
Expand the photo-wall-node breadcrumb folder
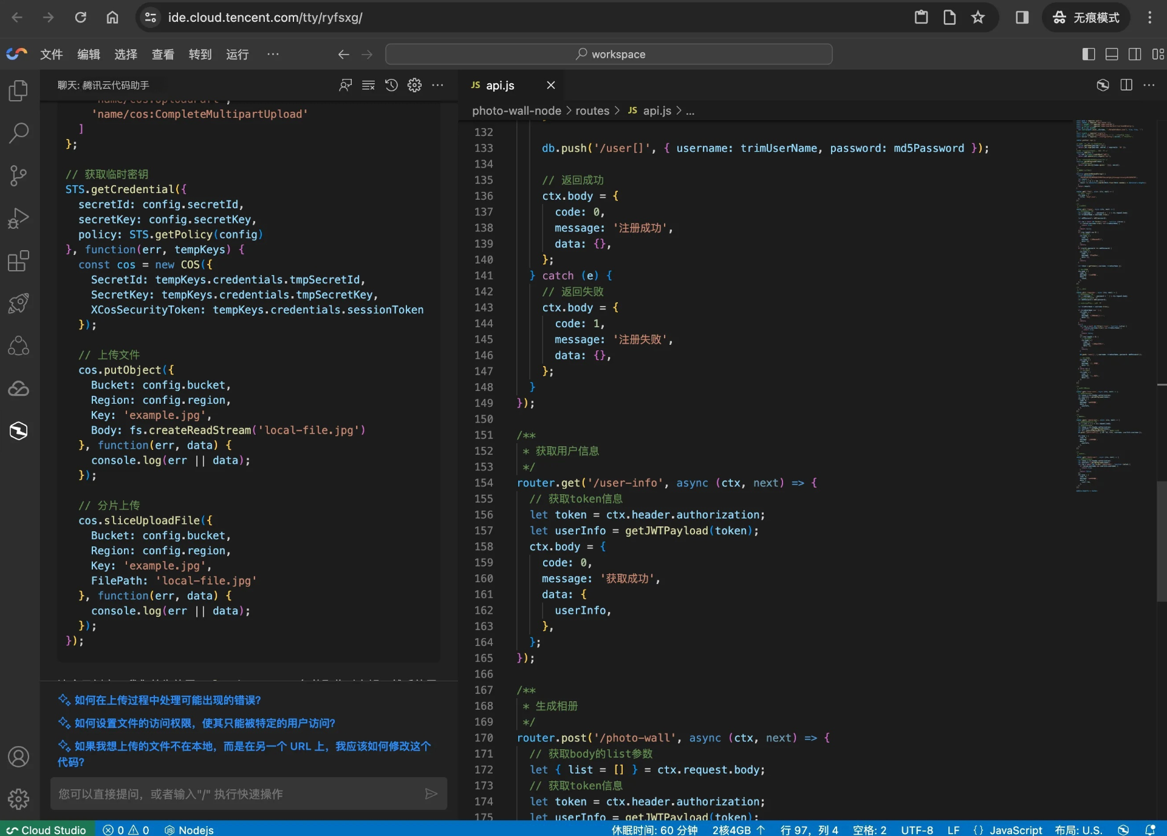[516, 111]
